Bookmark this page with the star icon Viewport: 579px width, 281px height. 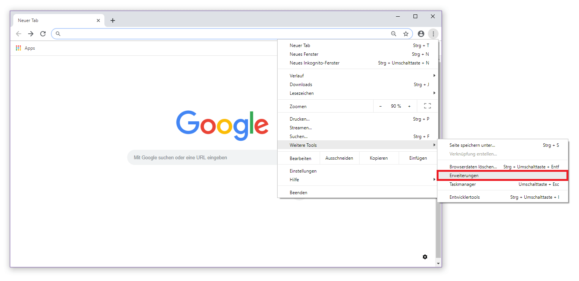(406, 34)
